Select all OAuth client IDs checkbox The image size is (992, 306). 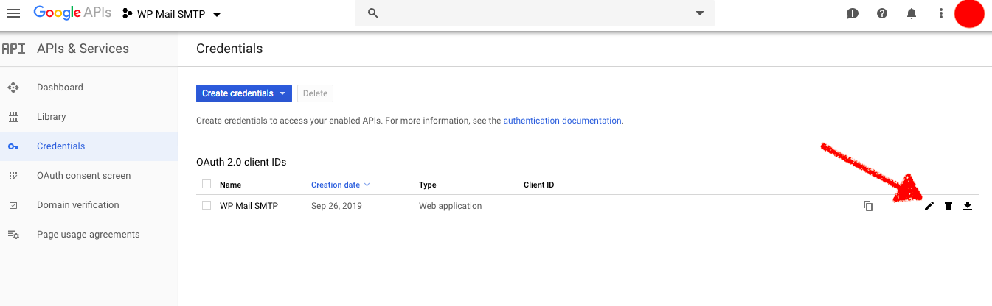click(207, 184)
